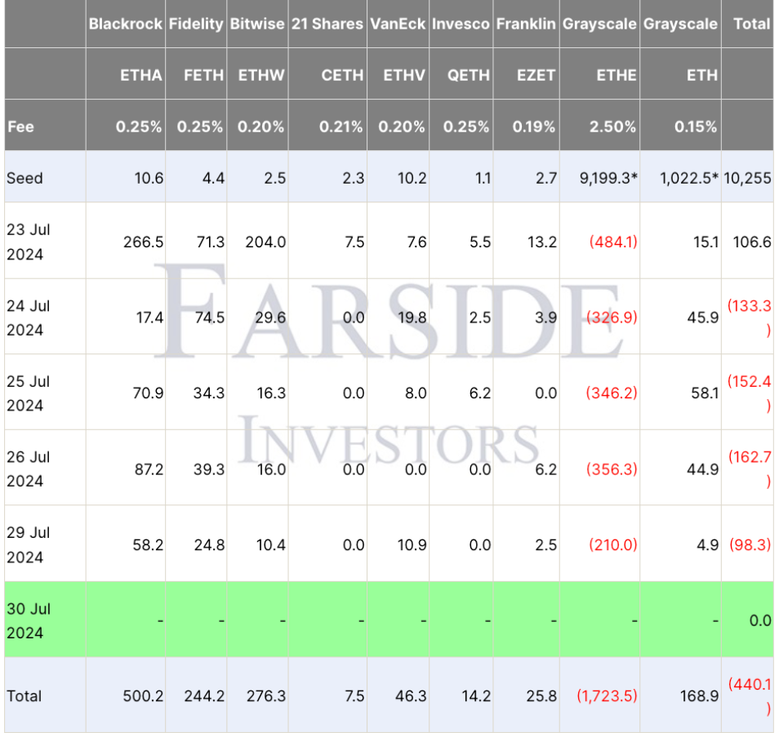Select the (484.1) Grayscale outflow
Screen dimensions: 779x733
coord(613,242)
